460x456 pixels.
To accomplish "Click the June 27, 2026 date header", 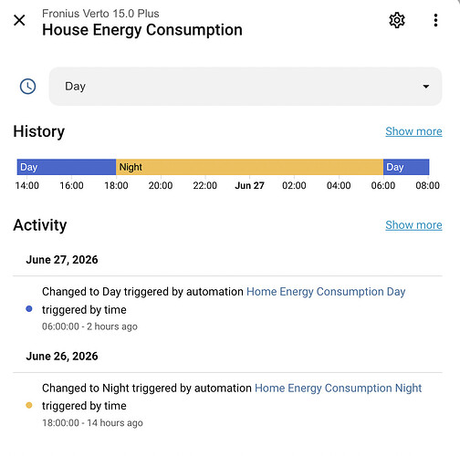I will click(x=62, y=260).
